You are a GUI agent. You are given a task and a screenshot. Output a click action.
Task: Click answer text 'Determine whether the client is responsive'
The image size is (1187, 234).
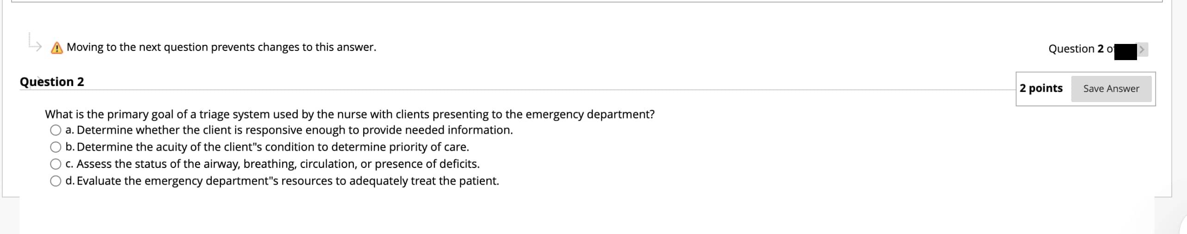tap(294, 130)
